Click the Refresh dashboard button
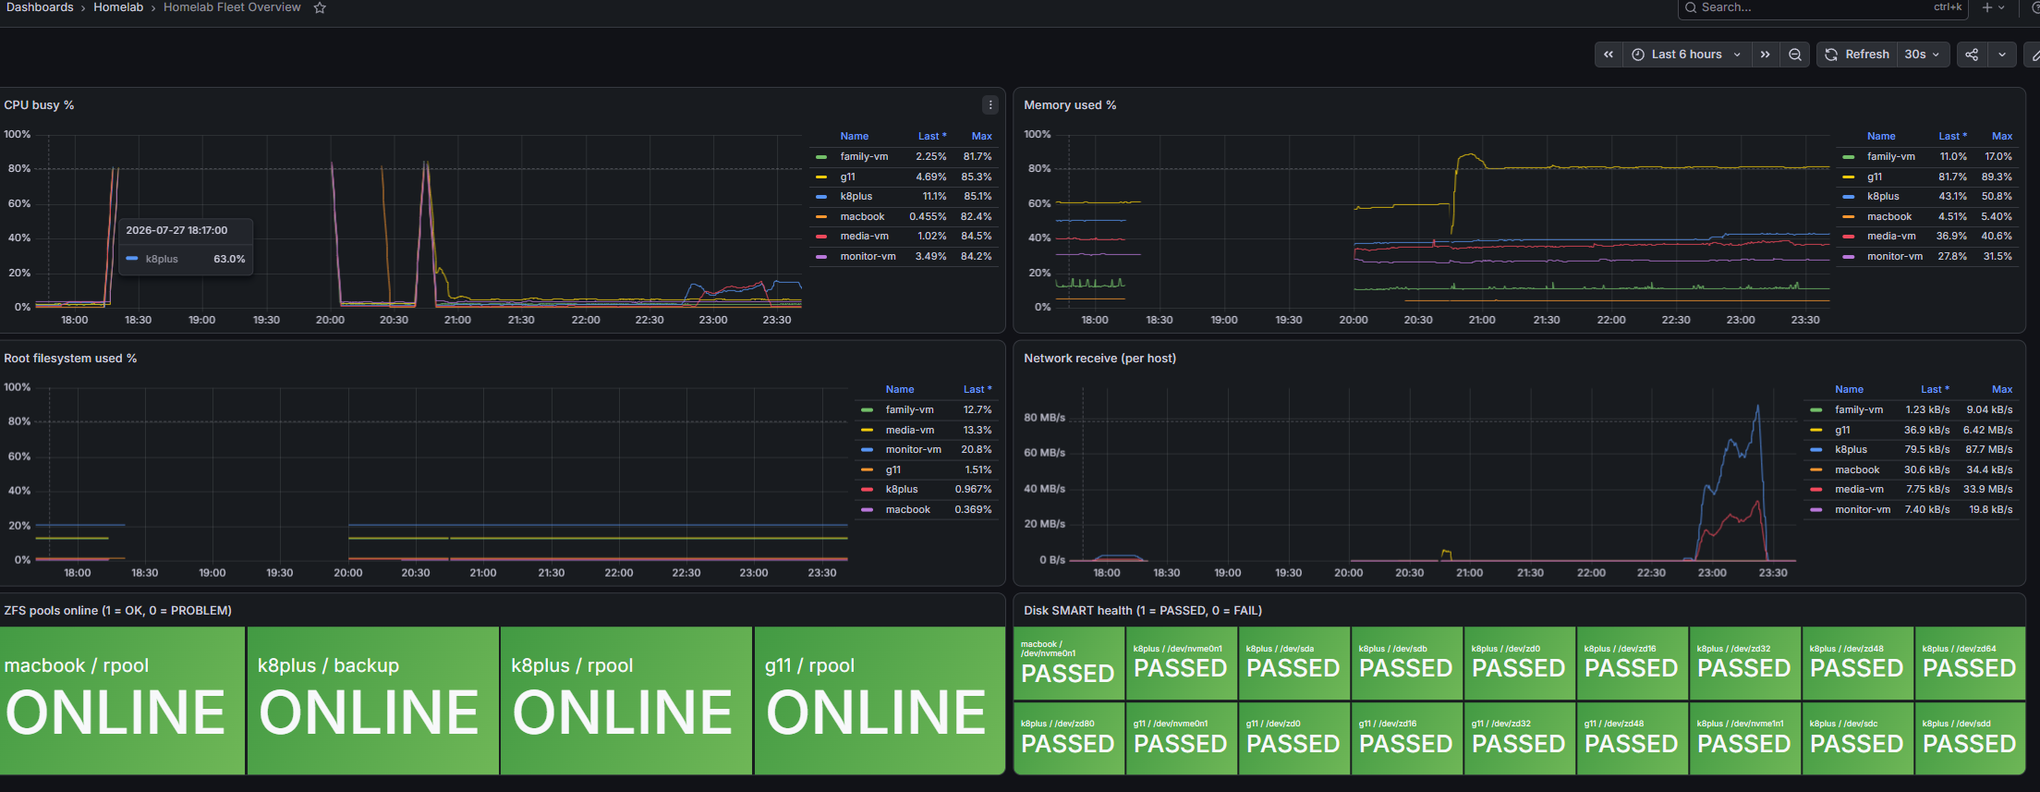This screenshot has width=2040, height=792. tap(1857, 55)
